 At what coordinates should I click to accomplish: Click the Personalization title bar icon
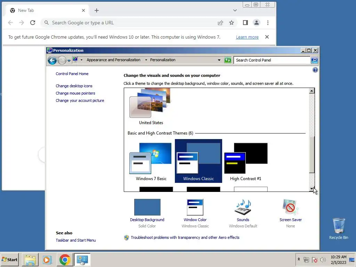pyautogui.click(x=49, y=50)
